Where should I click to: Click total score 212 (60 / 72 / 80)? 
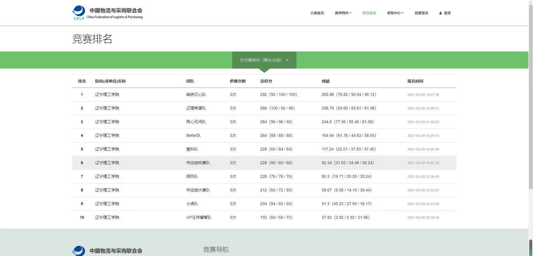click(276, 190)
